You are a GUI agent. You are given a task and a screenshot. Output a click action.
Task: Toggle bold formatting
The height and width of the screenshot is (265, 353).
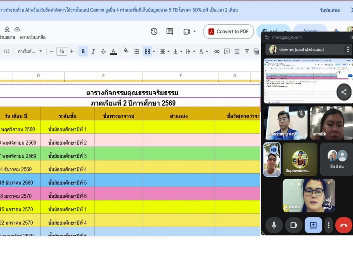[83, 52]
